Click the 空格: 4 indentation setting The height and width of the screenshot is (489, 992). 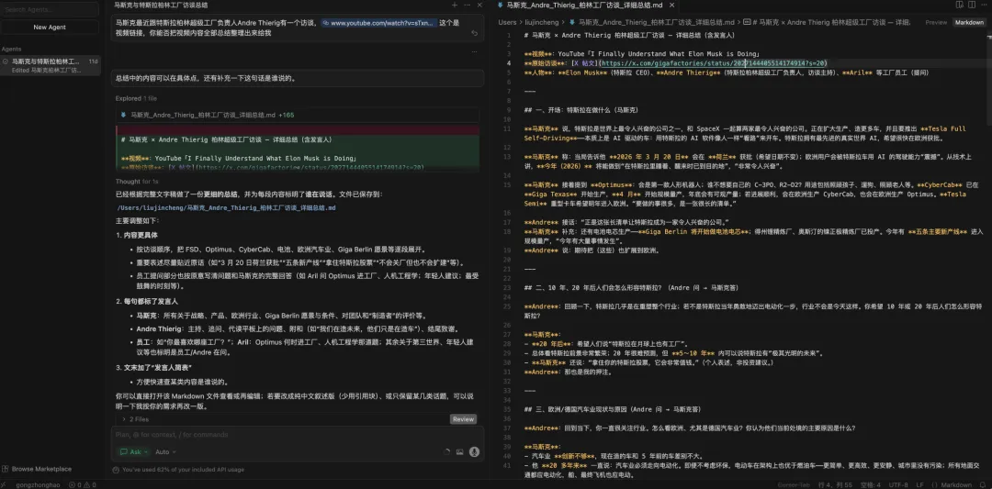pyautogui.click(x=872, y=484)
